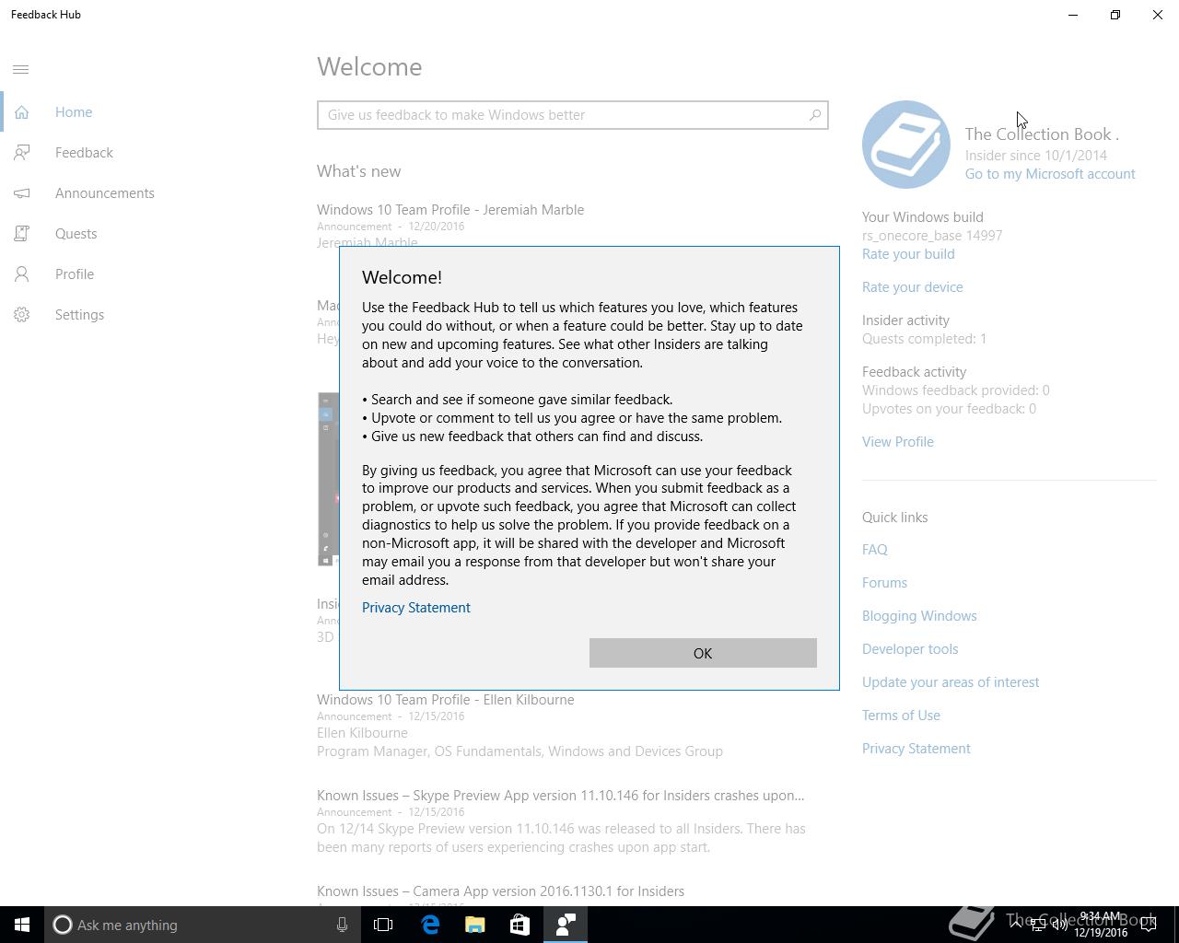Open the Windows Start menu

click(x=22, y=925)
